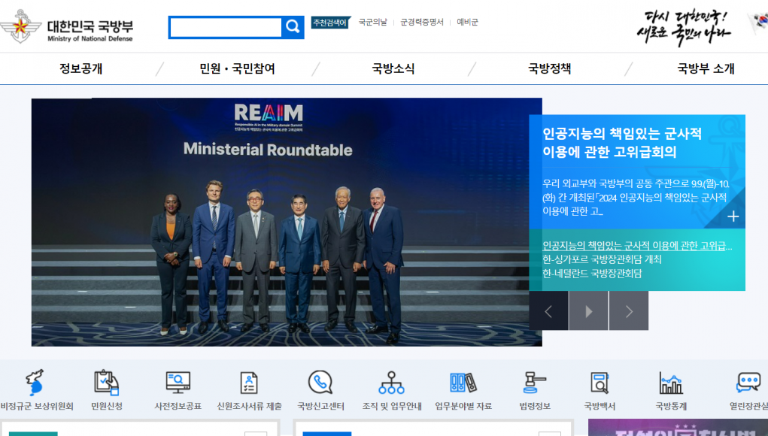Open the 국방신고센터 phone icon

pos(320,383)
